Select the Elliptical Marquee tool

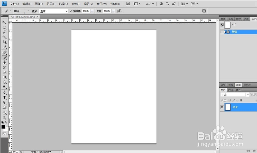(4, 27)
